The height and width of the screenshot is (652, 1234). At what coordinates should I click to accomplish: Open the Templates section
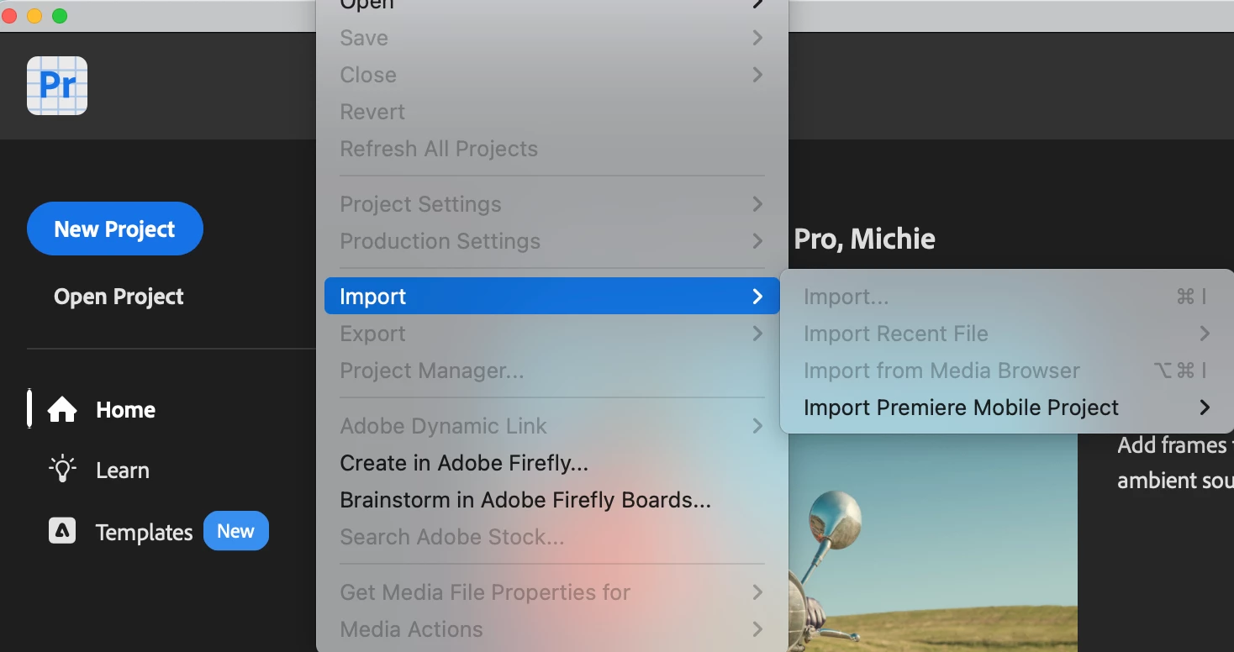144,533
